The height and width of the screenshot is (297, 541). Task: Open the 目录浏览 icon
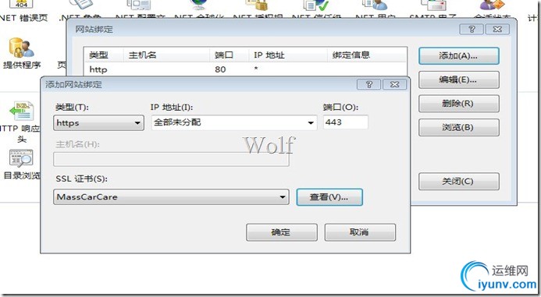click(x=21, y=158)
